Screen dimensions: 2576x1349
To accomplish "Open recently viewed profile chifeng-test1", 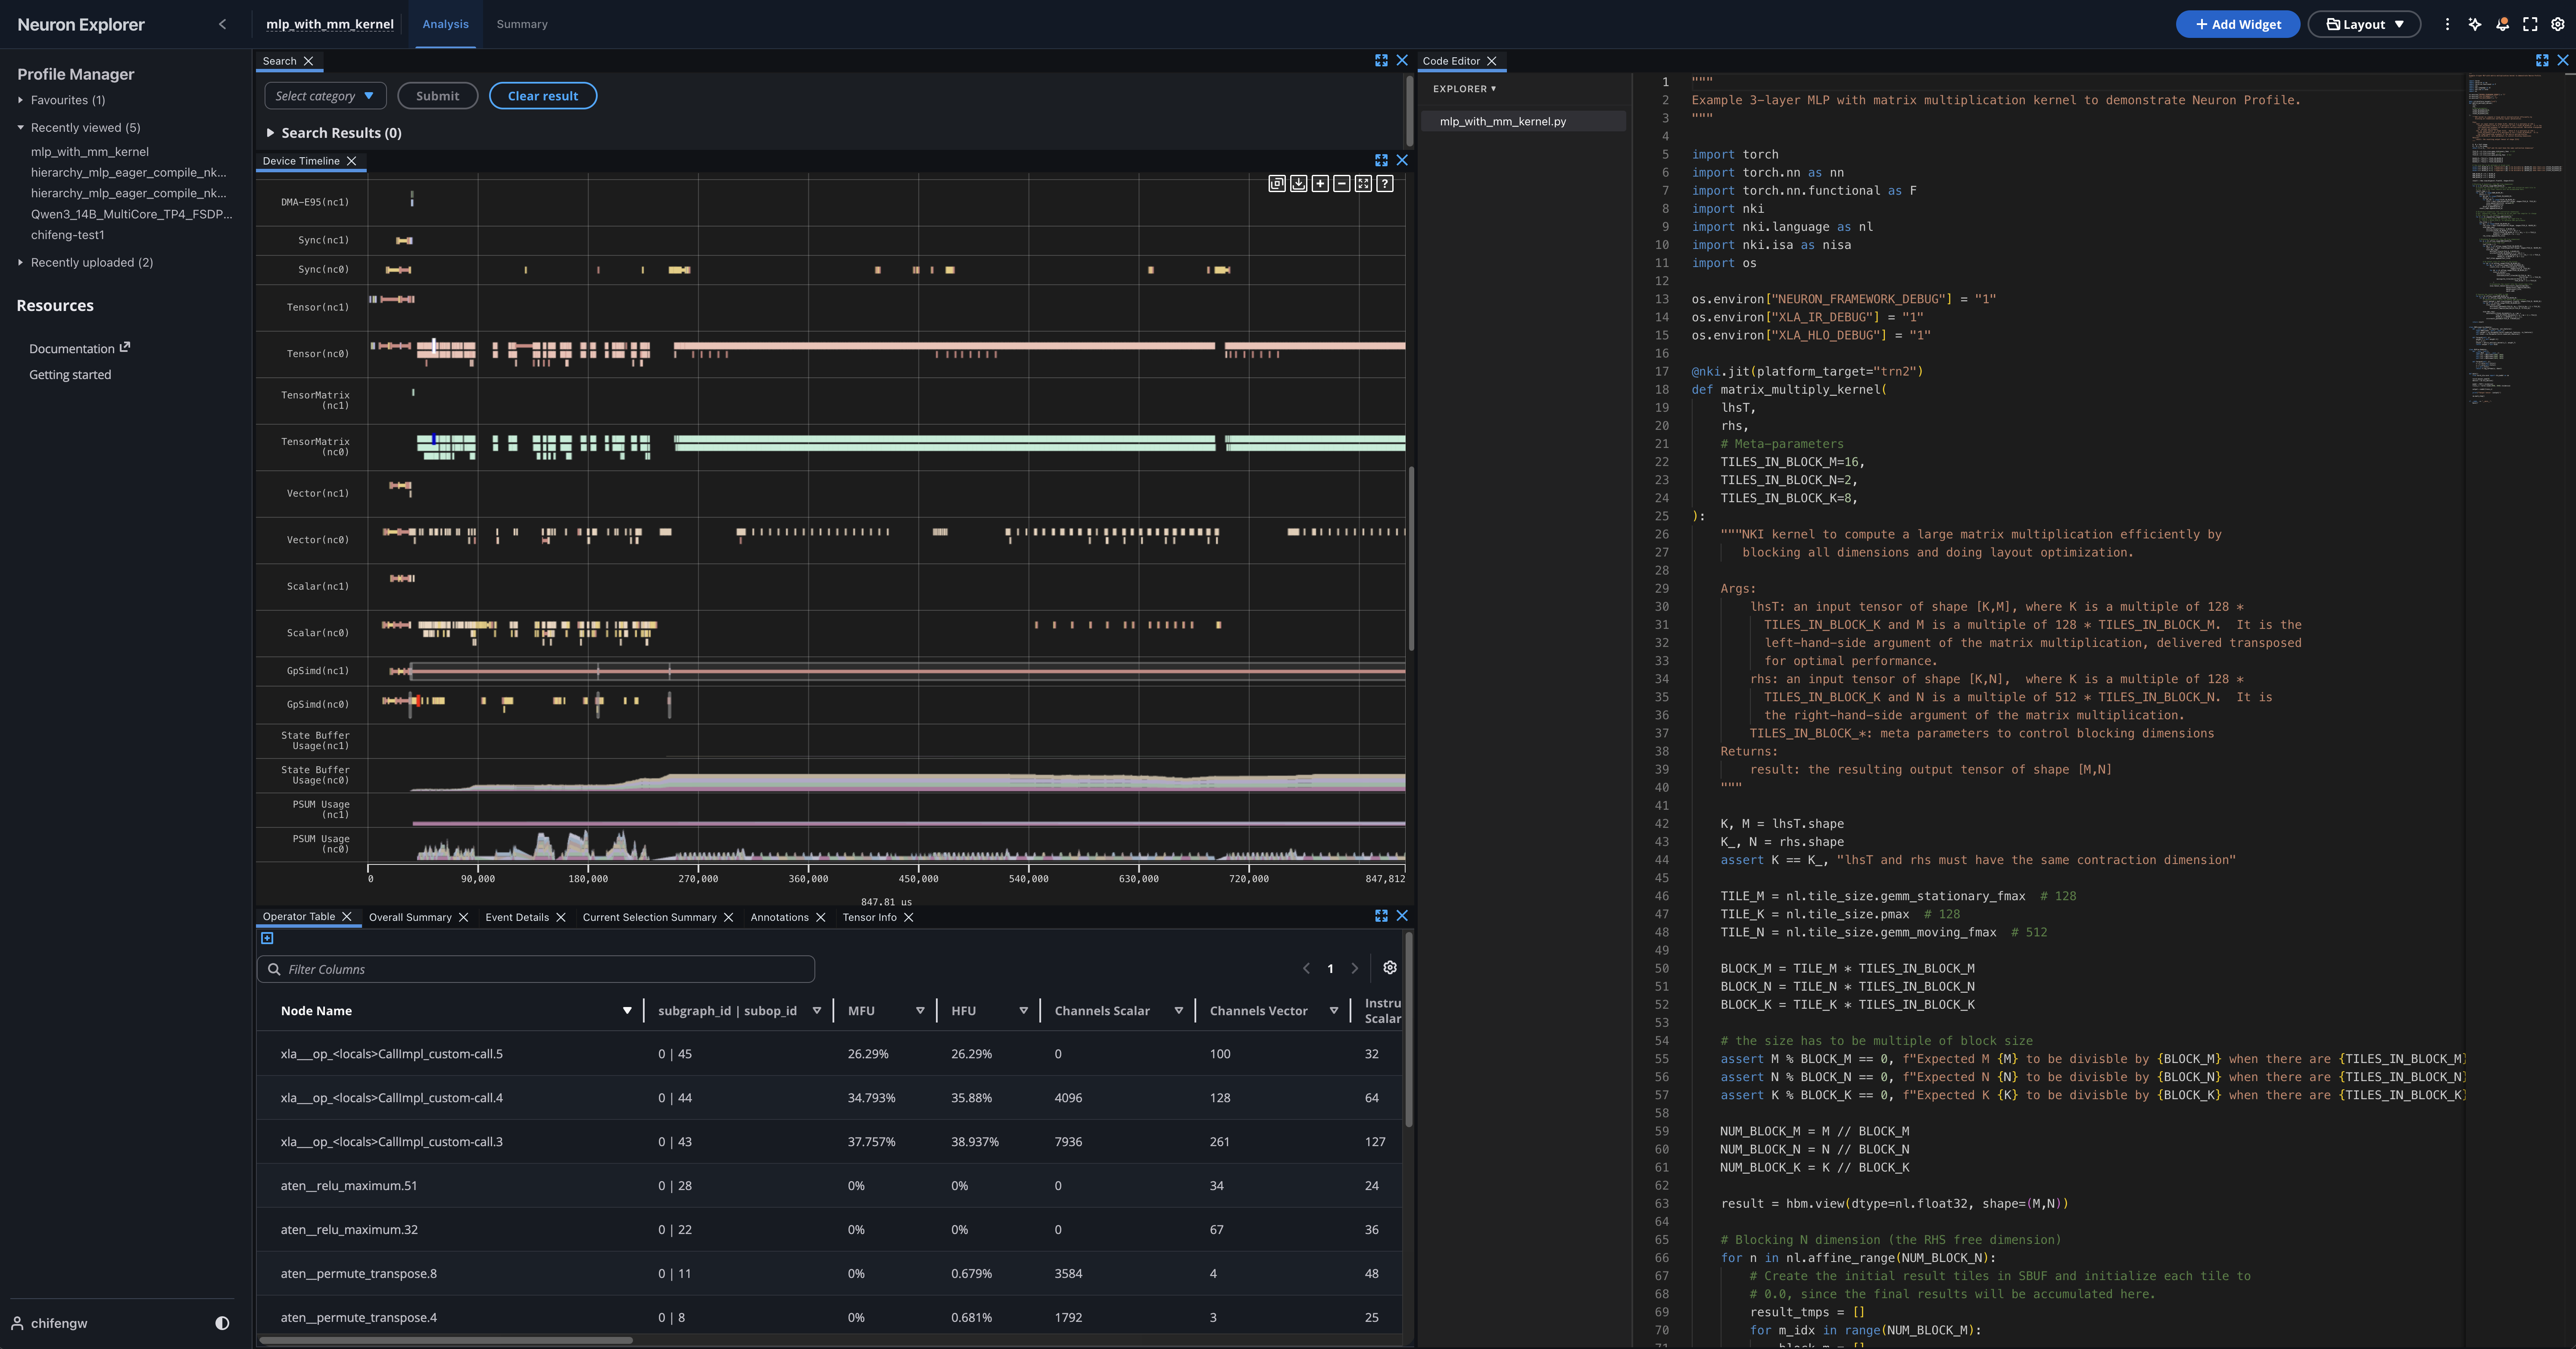I will coord(67,235).
